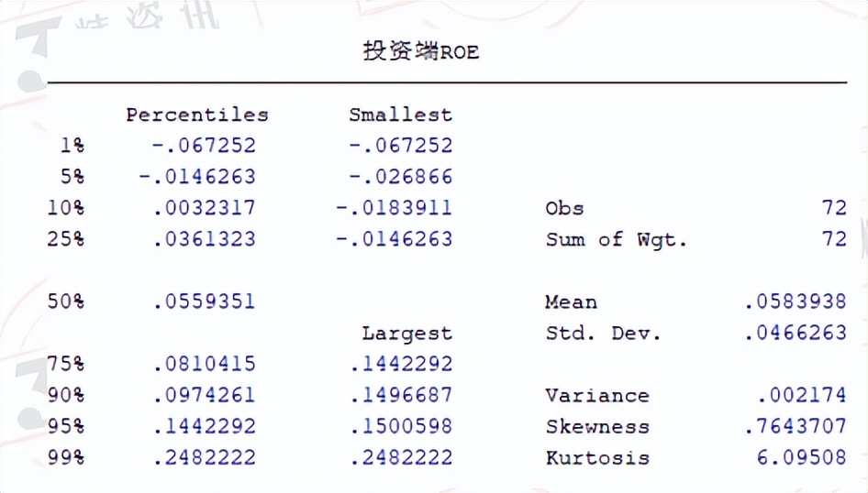Click the 10% row label
This screenshot has width=868, height=493.
[66, 208]
